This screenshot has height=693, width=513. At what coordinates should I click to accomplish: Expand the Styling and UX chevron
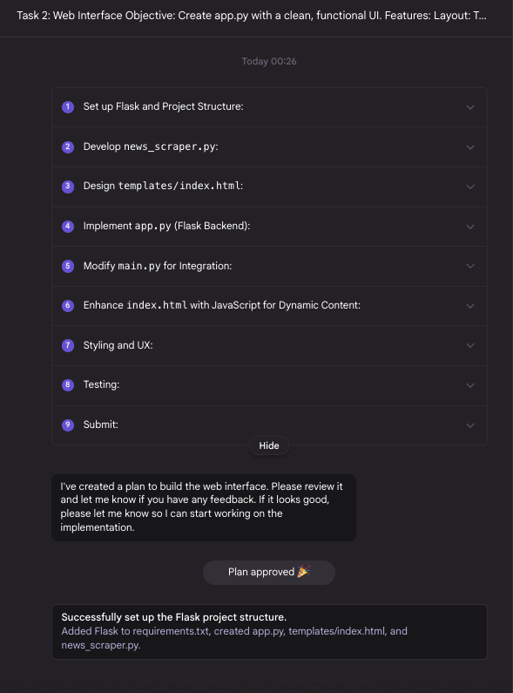tap(470, 345)
